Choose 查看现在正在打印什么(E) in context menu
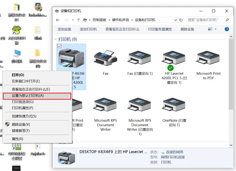The height and width of the screenshot is (171, 236). click(37, 89)
